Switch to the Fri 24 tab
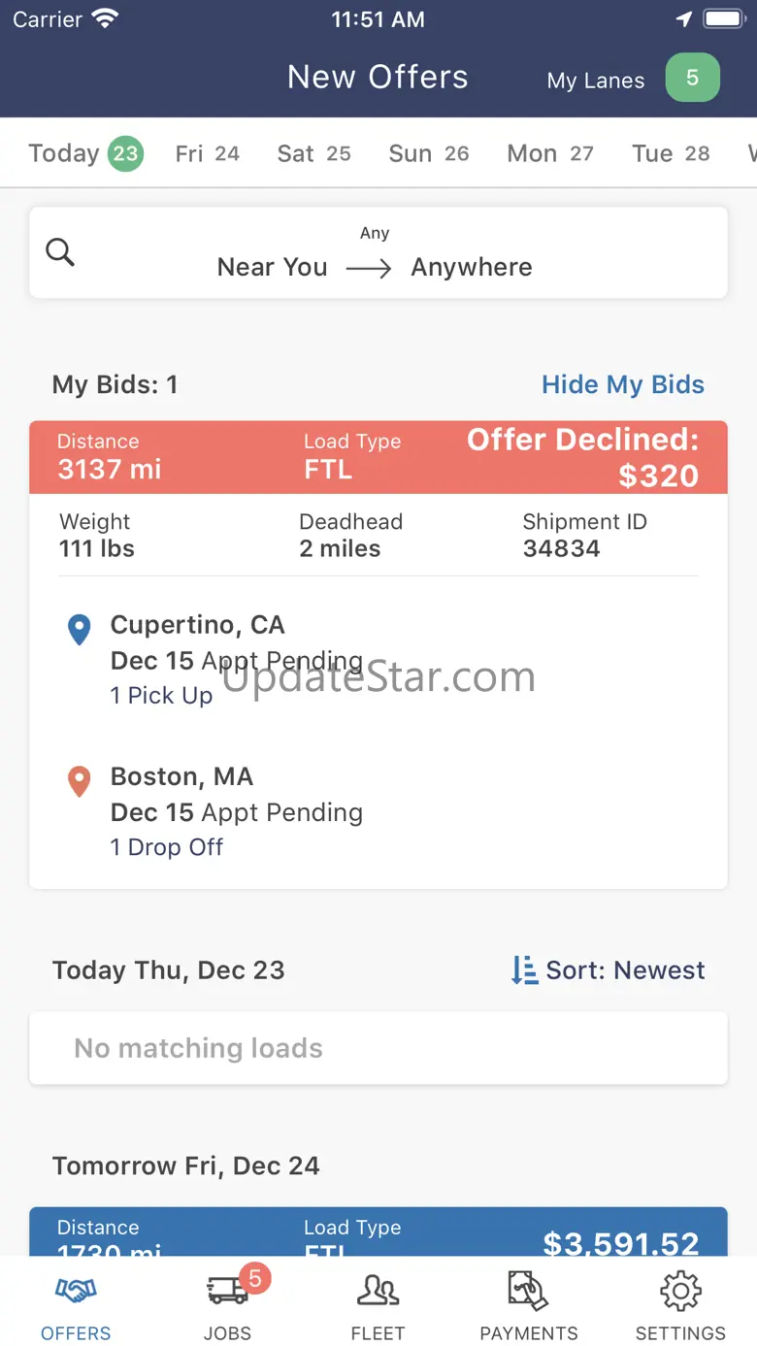 (207, 153)
